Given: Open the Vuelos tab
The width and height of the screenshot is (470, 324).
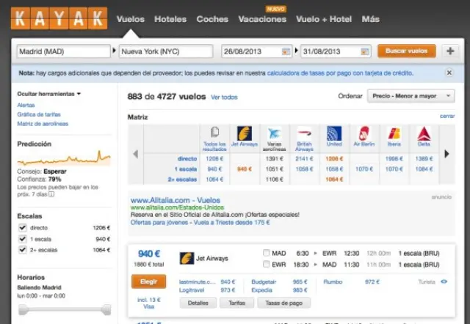Looking at the screenshot, I should point(131,19).
